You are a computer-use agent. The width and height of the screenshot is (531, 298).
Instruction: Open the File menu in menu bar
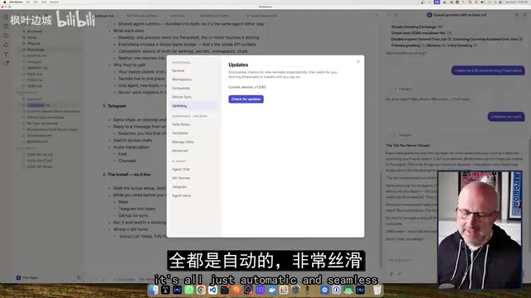click(x=27, y=2)
